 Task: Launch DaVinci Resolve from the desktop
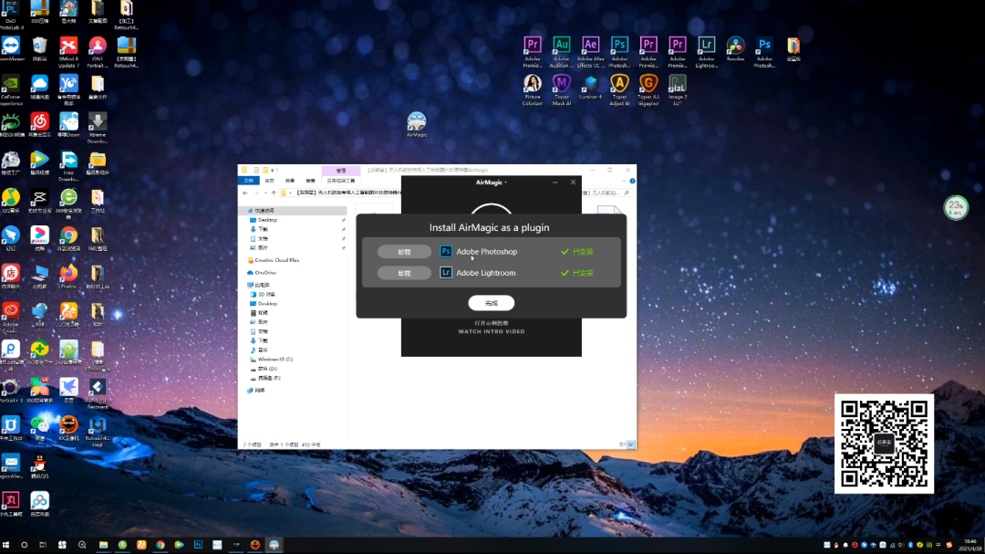[x=735, y=49]
